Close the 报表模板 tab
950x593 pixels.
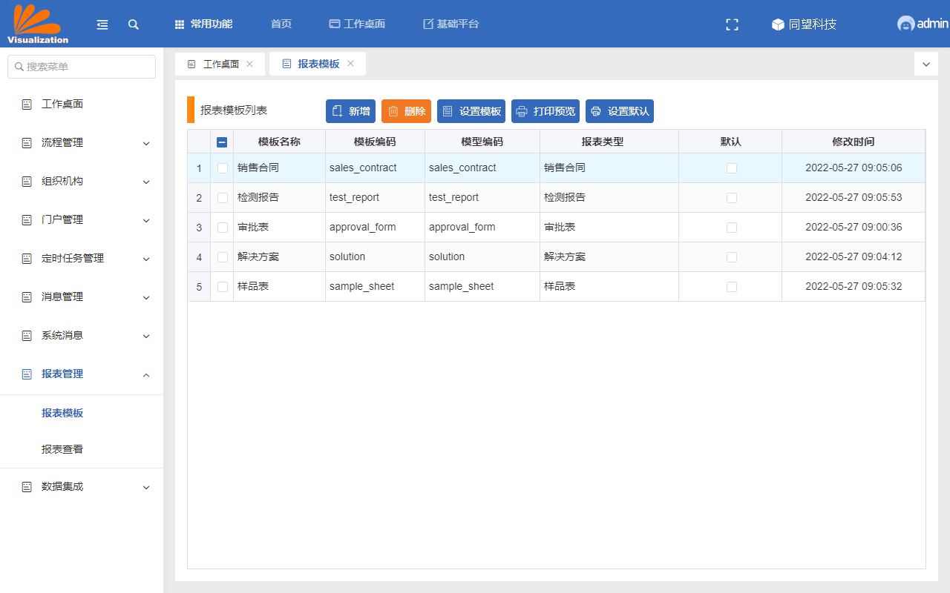(350, 64)
